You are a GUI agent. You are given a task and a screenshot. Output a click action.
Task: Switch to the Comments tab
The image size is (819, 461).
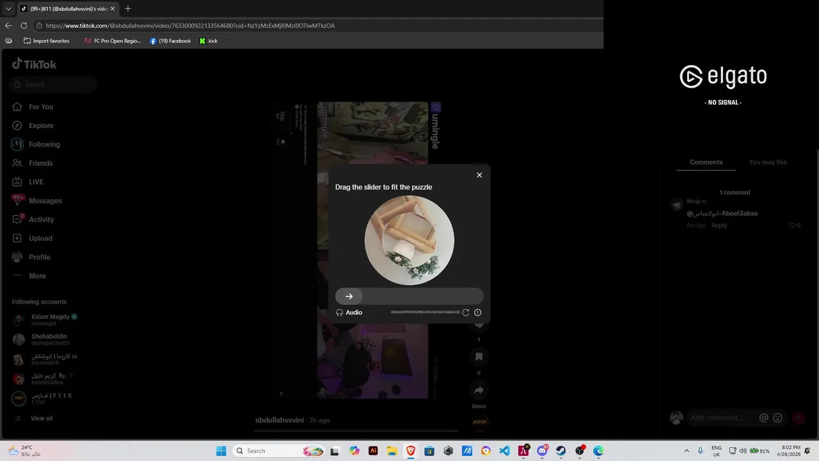pyautogui.click(x=706, y=162)
